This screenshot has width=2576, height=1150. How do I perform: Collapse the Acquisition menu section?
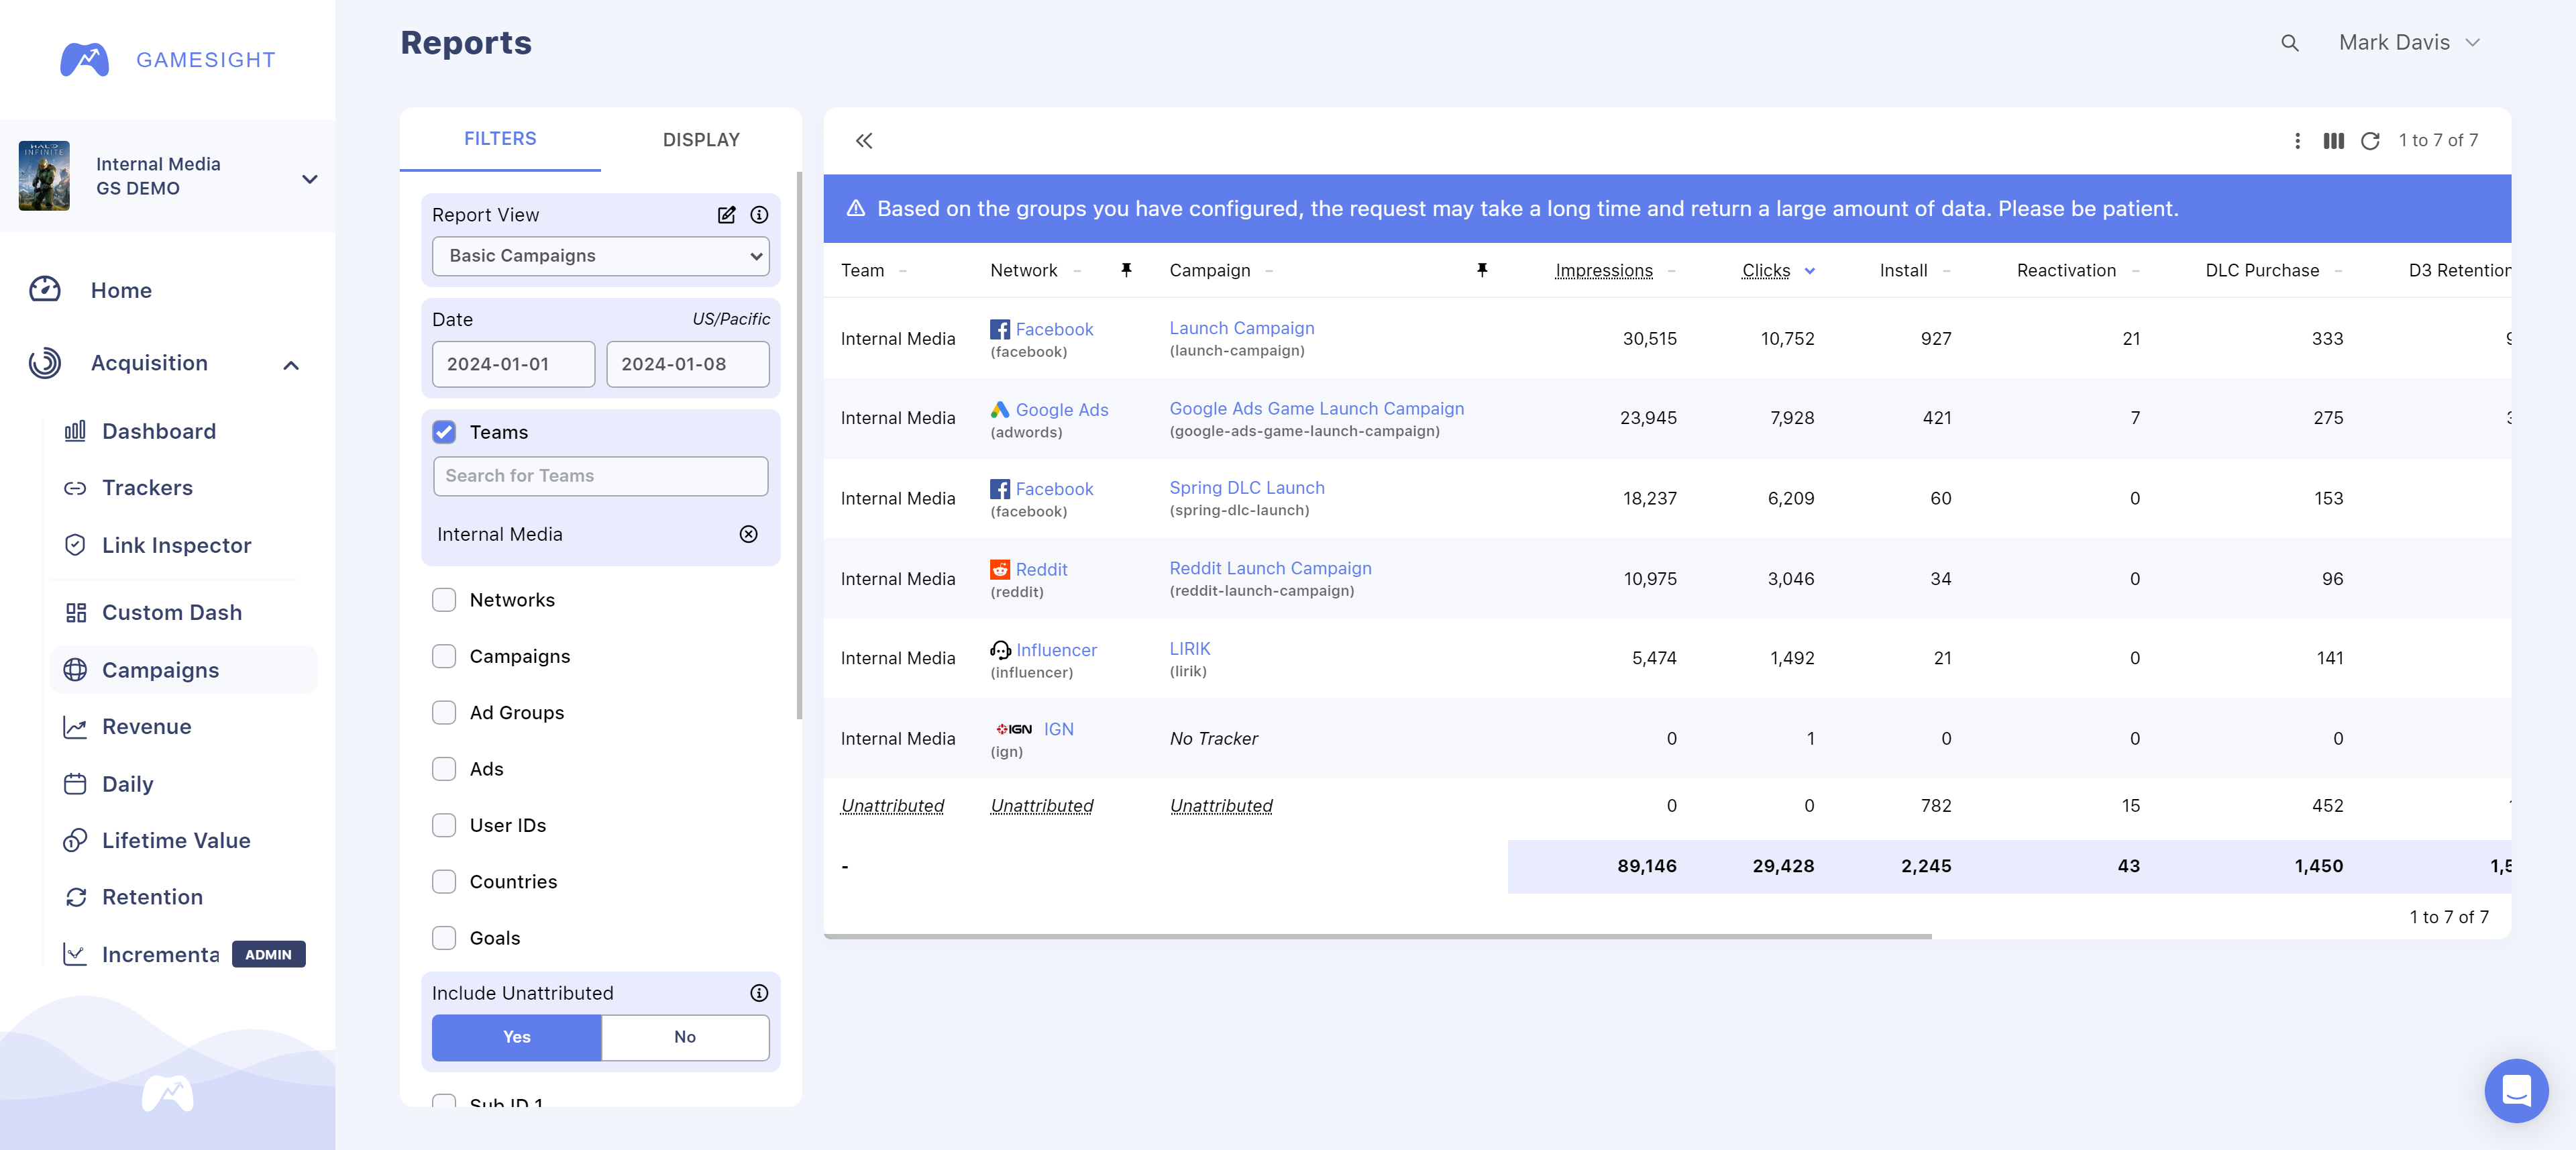pyautogui.click(x=291, y=365)
